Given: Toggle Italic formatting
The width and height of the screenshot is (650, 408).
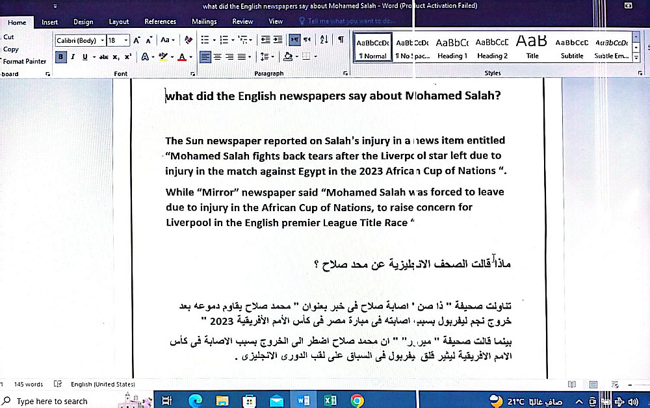Looking at the screenshot, I should click(73, 57).
